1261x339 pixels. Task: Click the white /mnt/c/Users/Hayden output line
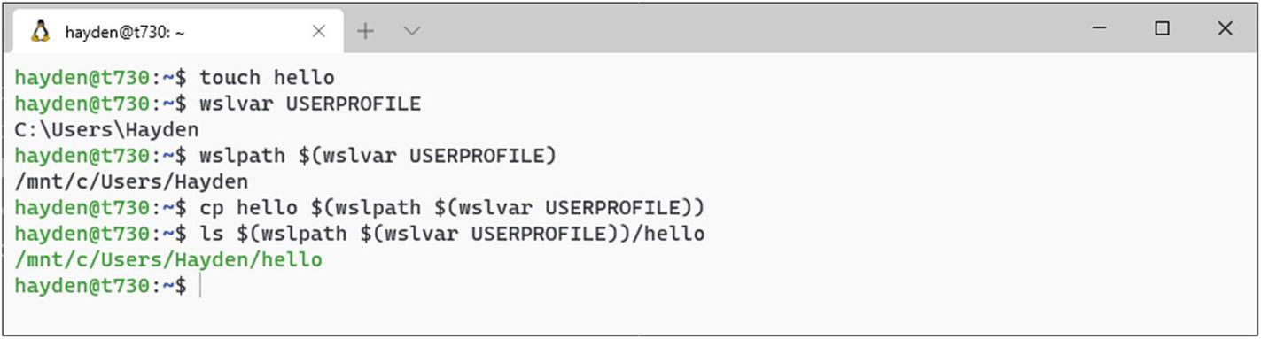pyautogui.click(x=131, y=181)
